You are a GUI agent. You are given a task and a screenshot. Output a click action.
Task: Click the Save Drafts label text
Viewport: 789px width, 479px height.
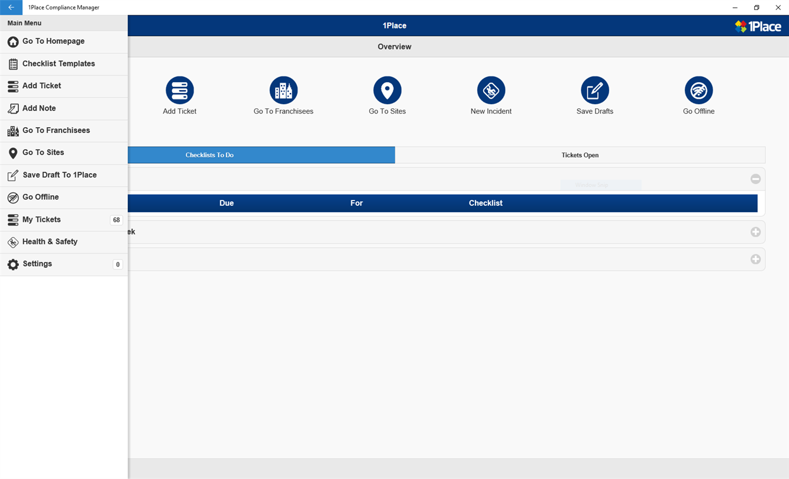pyautogui.click(x=595, y=111)
